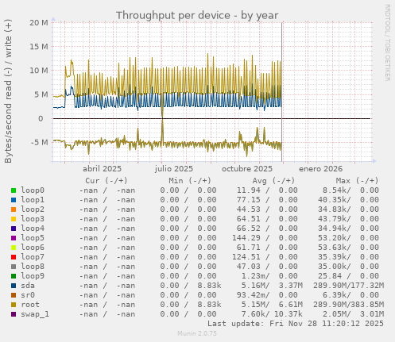The image size is (395, 342).
Task: Click the '10 M' y-axis label
Action: [x=39, y=71]
